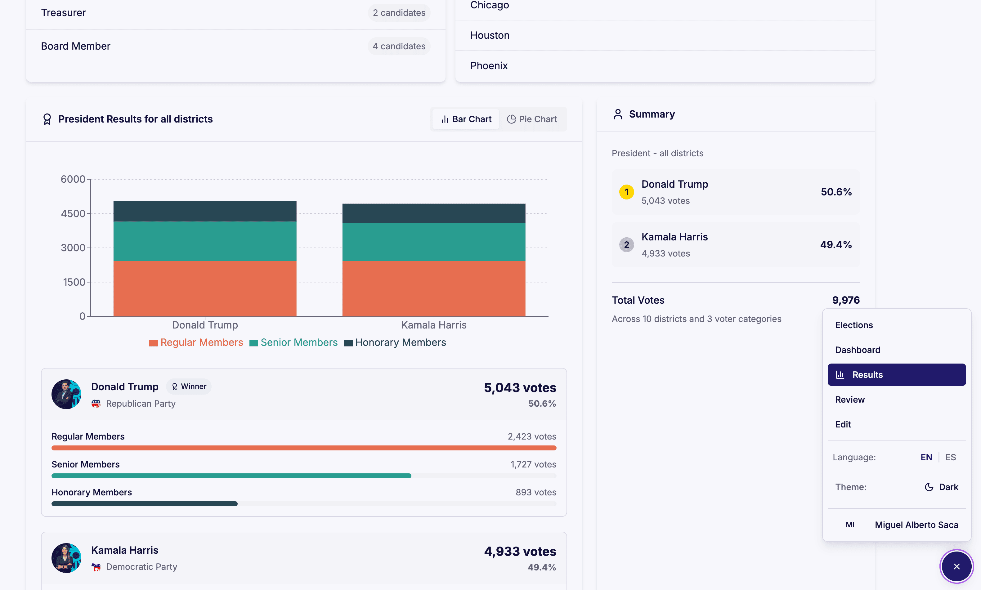Click the Democratic Party donkey icon
This screenshot has width=981, height=590.
pyautogui.click(x=96, y=566)
